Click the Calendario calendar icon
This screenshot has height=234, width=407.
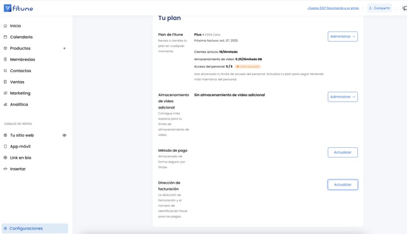5,37
